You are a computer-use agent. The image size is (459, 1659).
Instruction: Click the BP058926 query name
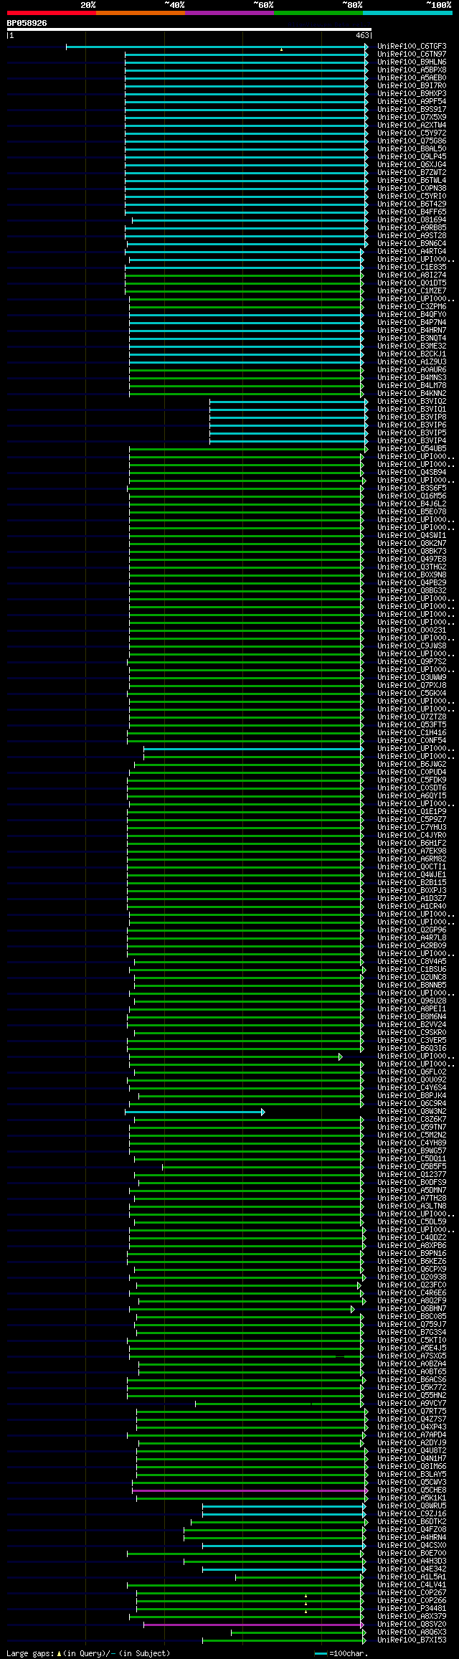coord(27,23)
